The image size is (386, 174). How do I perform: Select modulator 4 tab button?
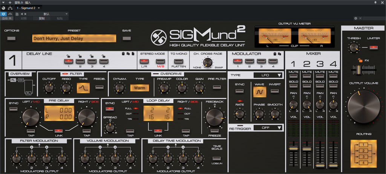[x=273, y=61]
